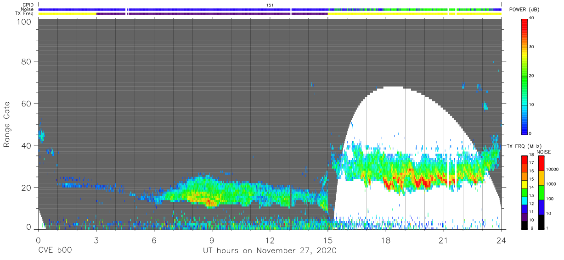Click the green 100 noise legend swatch
This screenshot has height=260, width=564.
click(541, 192)
